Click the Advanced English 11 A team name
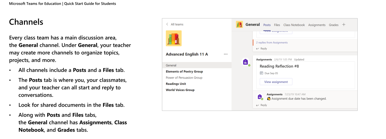The image size is (386, 139). point(187,54)
